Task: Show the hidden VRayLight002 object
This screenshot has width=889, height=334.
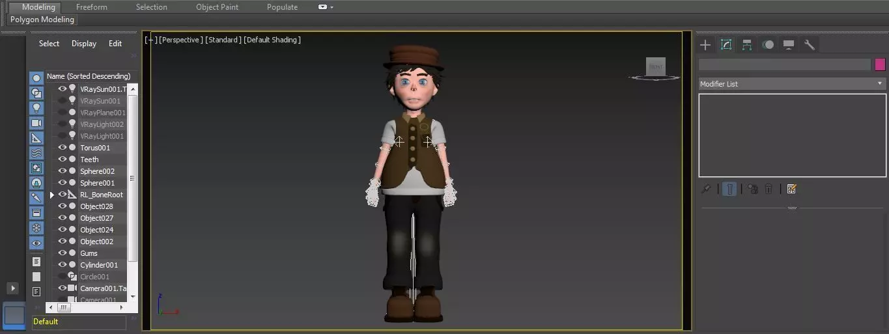Action: (x=63, y=124)
